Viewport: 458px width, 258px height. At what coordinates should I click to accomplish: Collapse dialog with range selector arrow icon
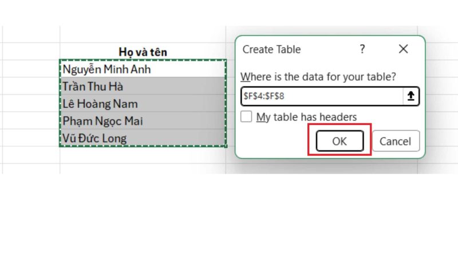pos(411,96)
